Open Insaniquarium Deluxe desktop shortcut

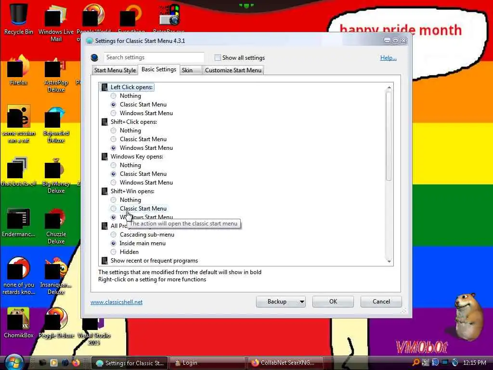[x=56, y=277]
